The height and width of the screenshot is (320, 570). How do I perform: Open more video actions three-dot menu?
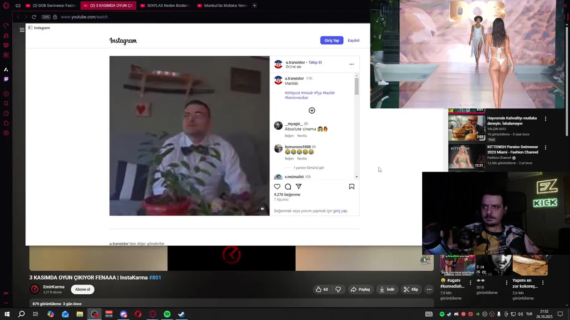[429, 289]
